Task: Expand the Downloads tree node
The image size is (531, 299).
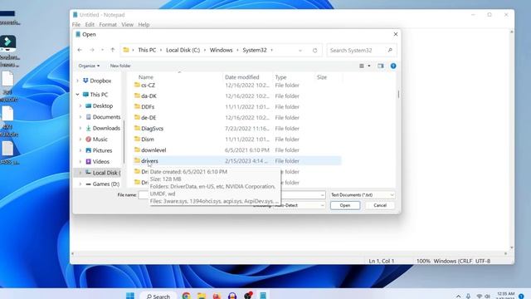Action: pyautogui.click(x=80, y=128)
